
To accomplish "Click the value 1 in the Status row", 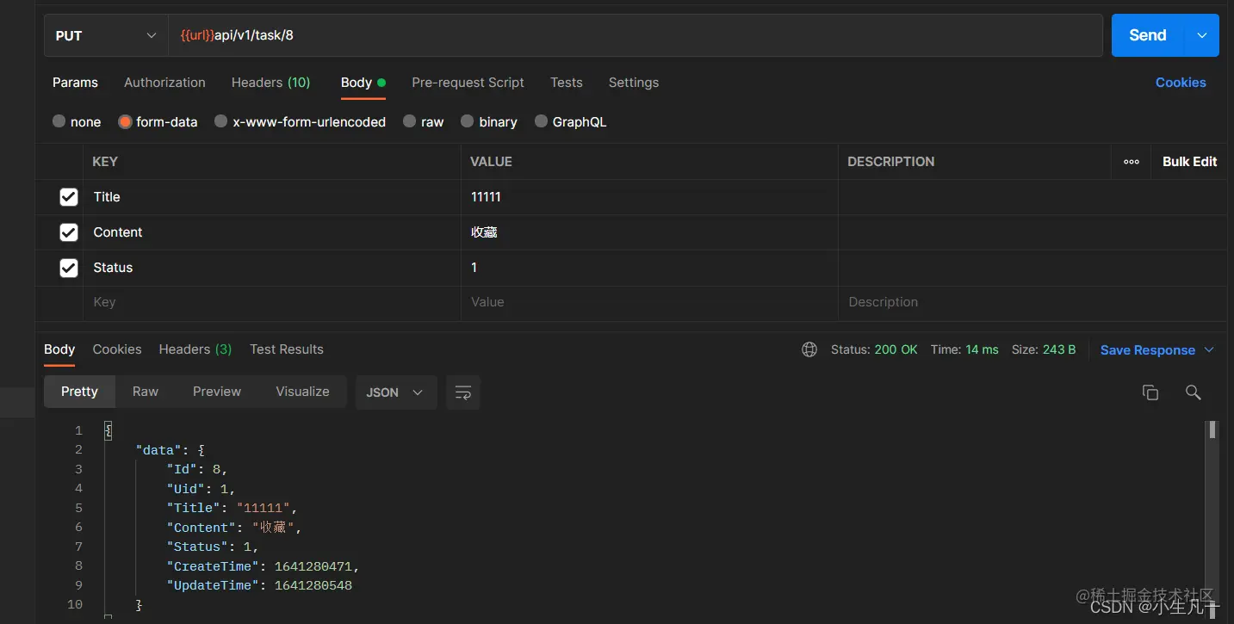I will [474, 268].
